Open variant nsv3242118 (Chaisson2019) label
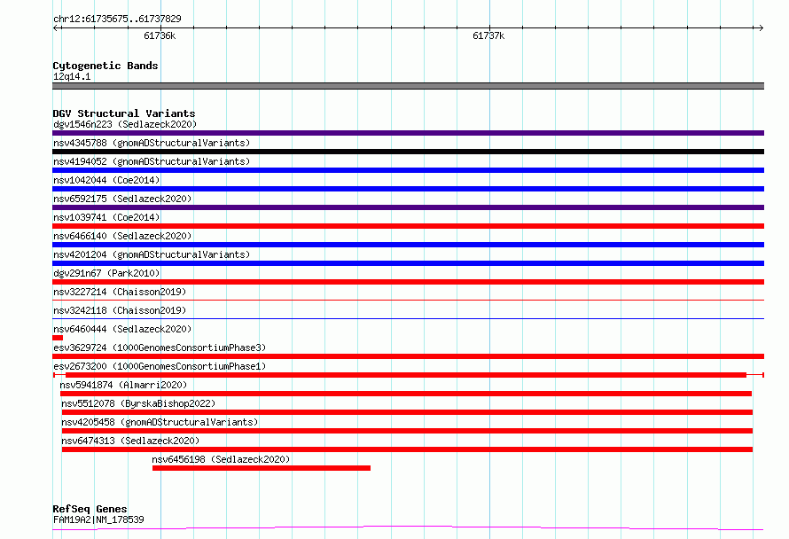 [120, 310]
